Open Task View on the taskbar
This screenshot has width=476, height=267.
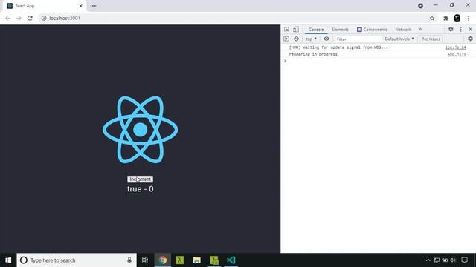tap(145, 260)
